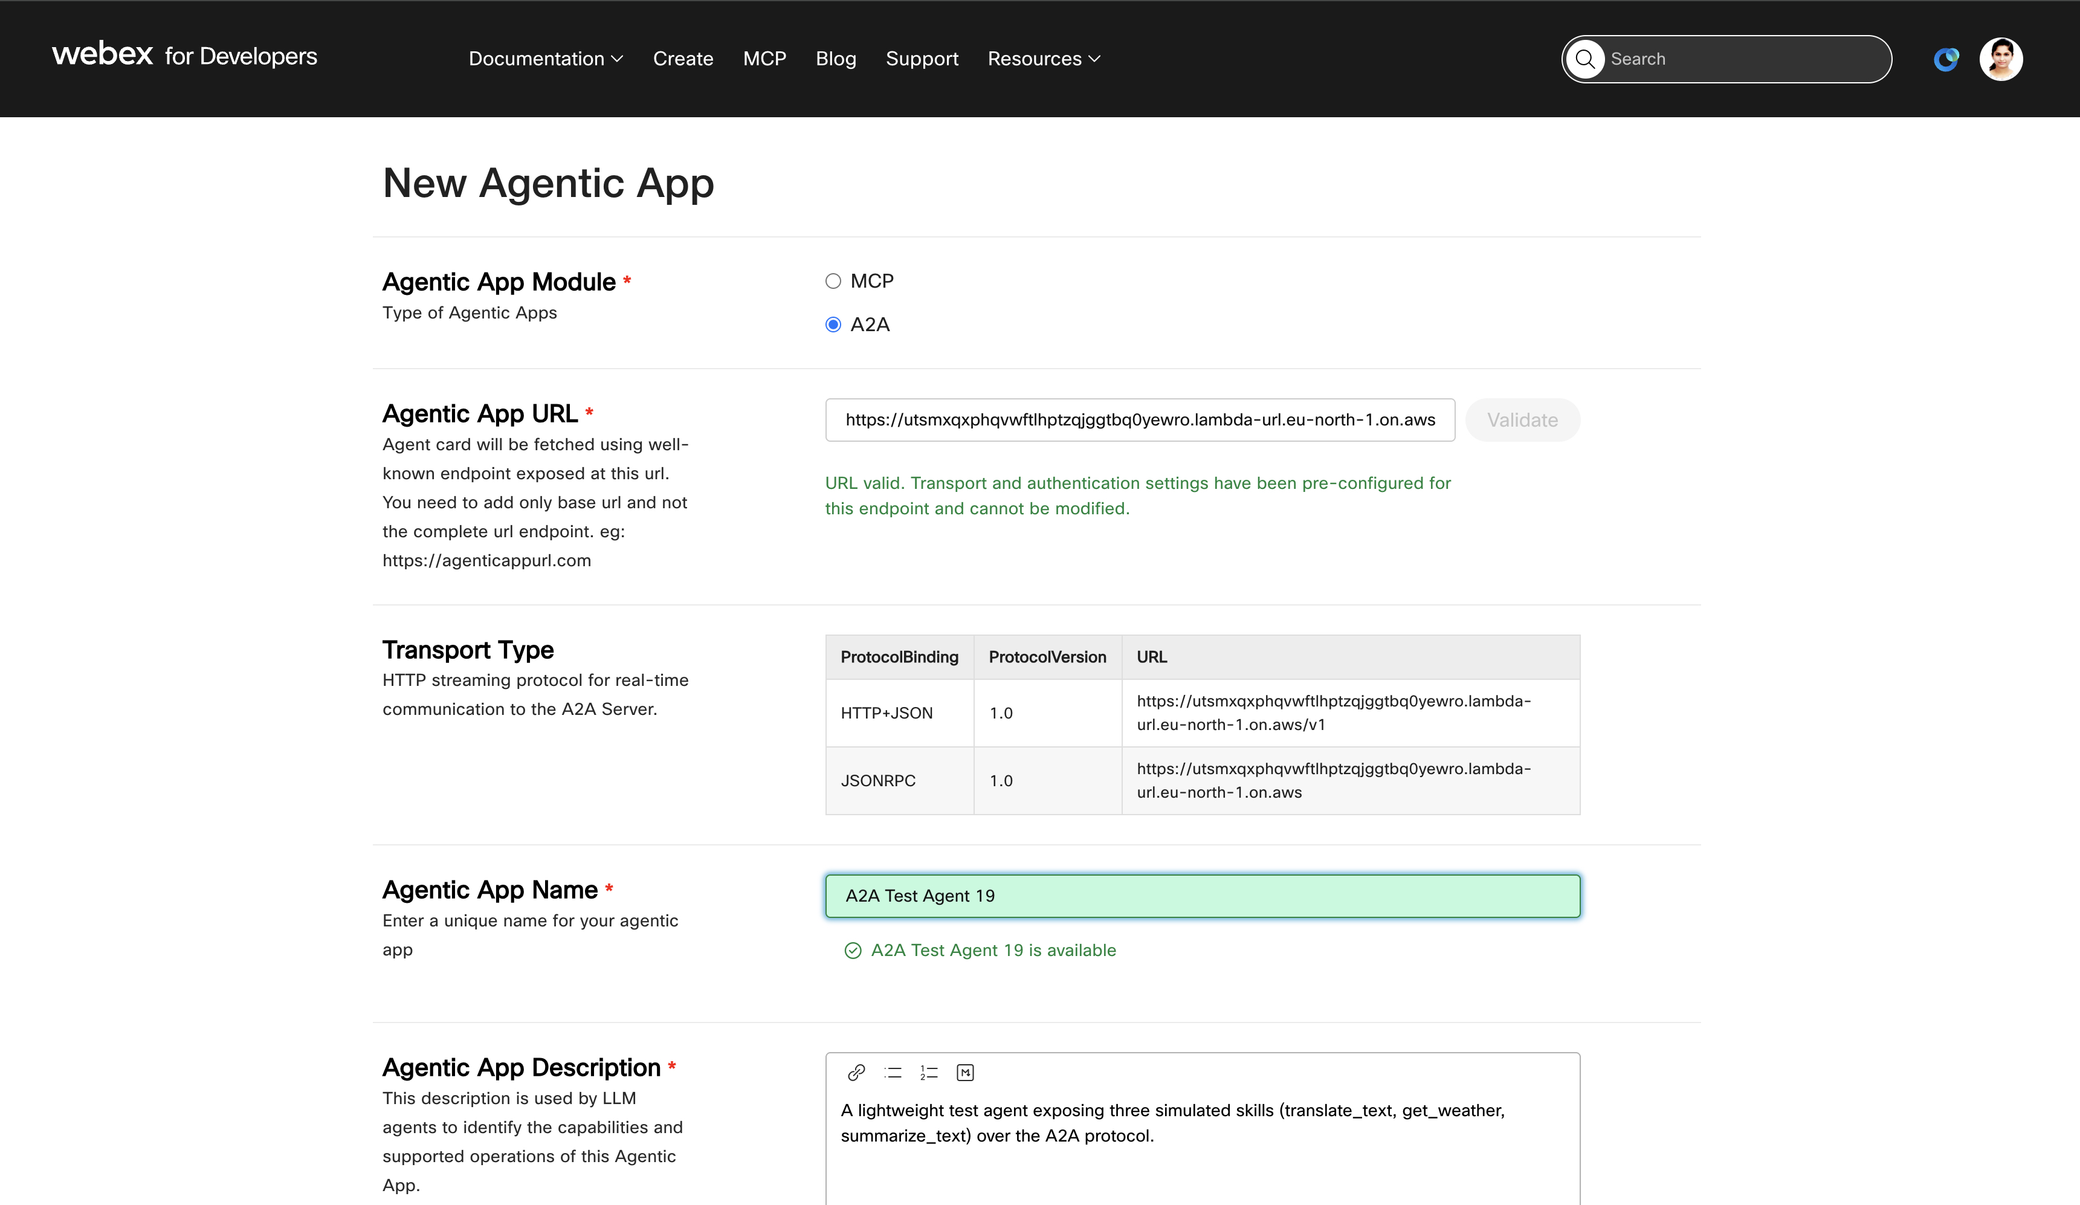Click the HTTP+JSON table cell
The image size is (2080, 1205).
(x=899, y=713)
